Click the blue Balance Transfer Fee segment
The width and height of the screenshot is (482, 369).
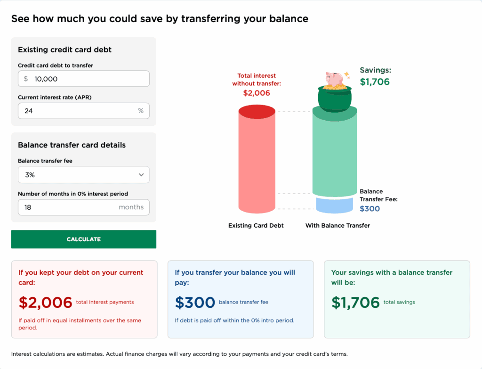tap(335, 206)
